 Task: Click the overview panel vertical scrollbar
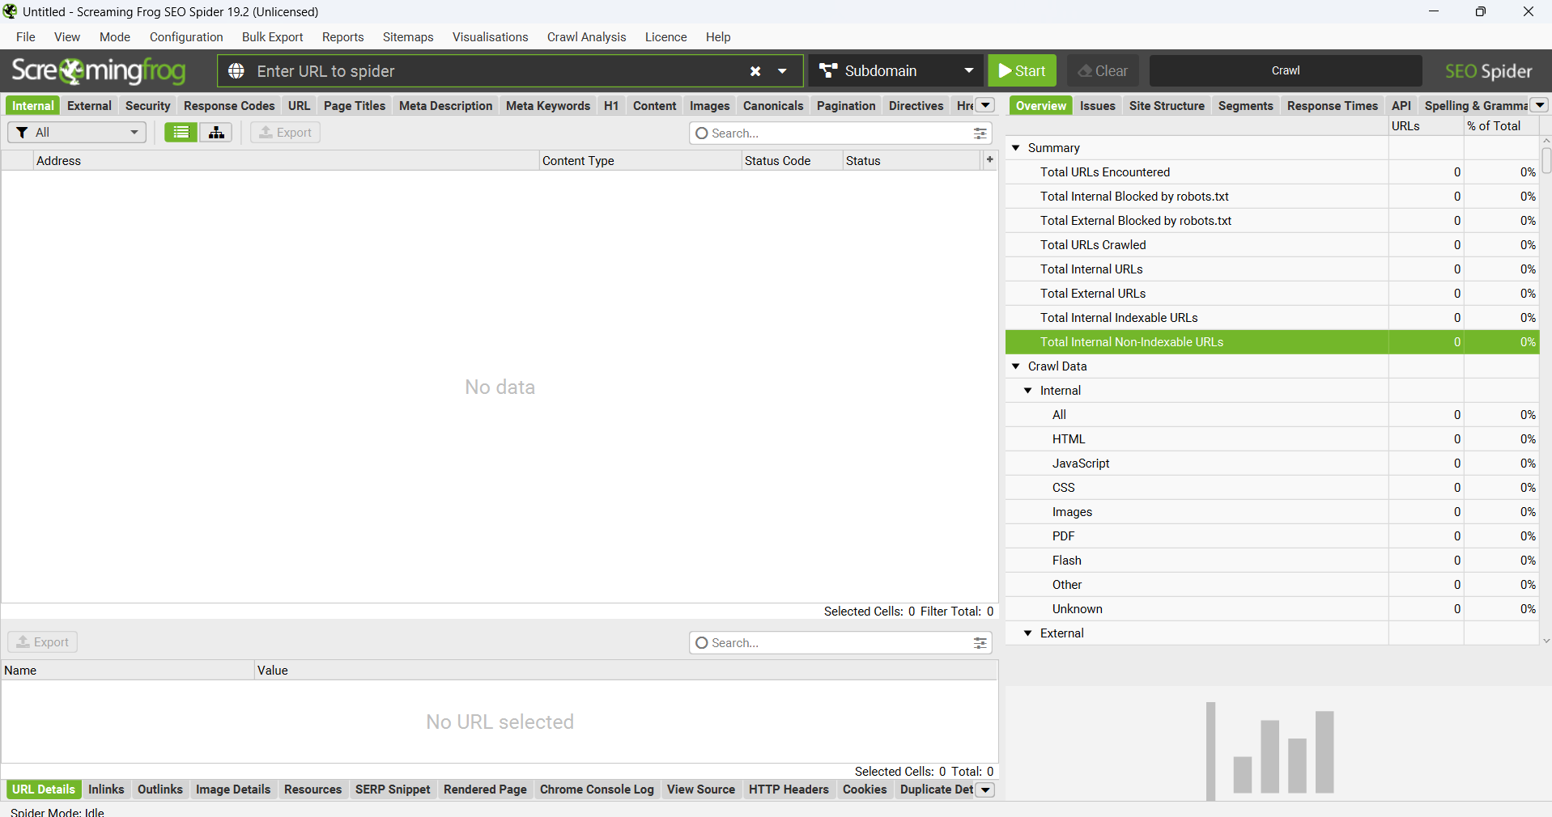1546,161
